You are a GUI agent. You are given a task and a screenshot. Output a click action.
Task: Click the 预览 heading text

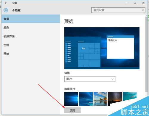(69, 21)
